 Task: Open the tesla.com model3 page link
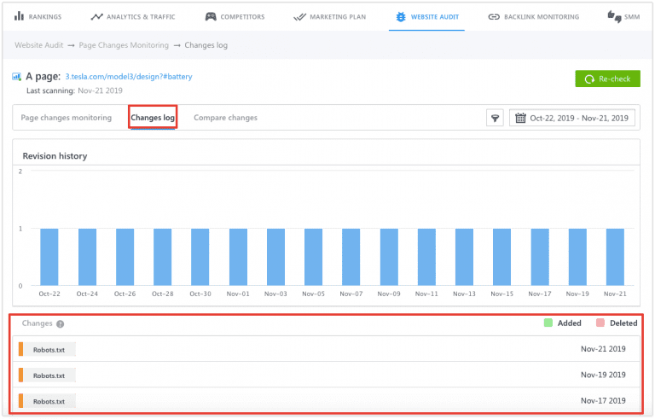click(x=129, y=77)
